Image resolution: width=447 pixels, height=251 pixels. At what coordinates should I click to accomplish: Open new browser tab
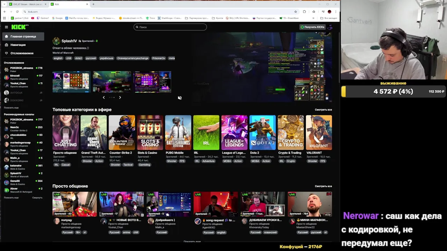pyautogui.click(x=93, y=4)
